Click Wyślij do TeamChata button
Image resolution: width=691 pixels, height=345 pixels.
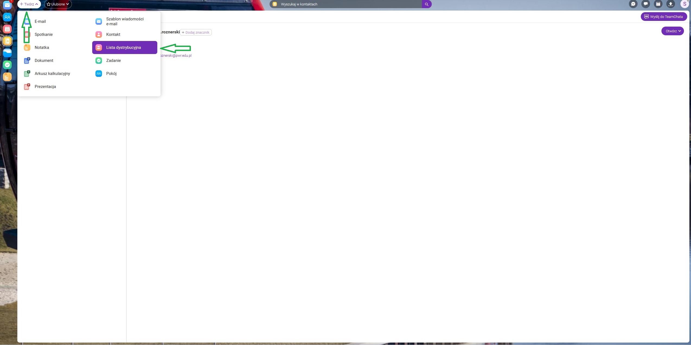pos(664,17)
